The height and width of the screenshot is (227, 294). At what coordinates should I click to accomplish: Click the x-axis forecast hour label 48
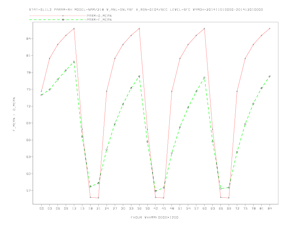click(172, 208)
